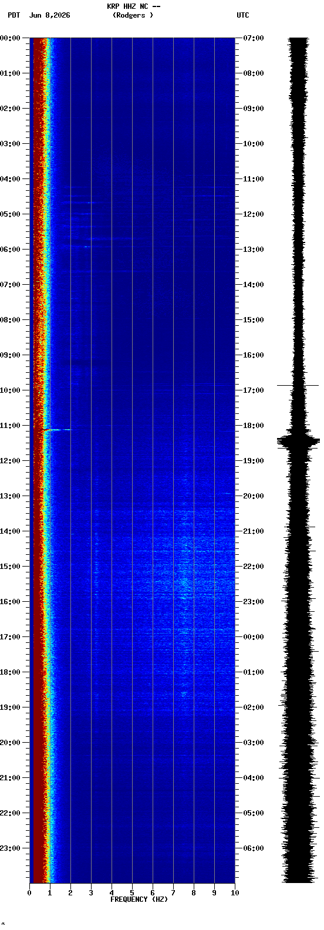324x930 pixels.
Task: Click the "FREQUENCY (HZ)" axis title
Action: [x=139, y=899]
